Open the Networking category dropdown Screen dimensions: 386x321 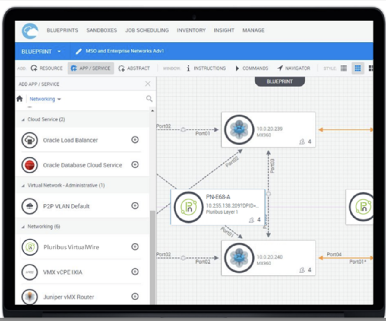coord(45,99)
